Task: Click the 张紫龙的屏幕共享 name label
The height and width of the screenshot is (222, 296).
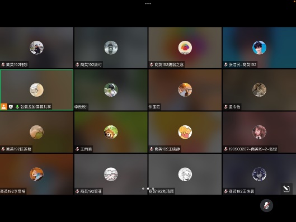Action: (36, 107)
